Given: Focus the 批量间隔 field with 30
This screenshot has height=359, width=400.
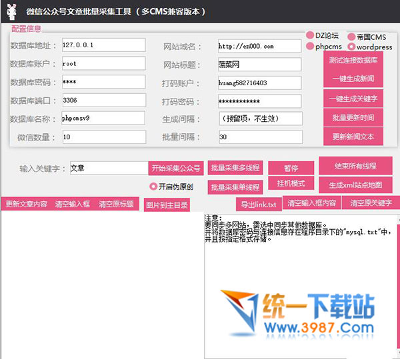Looking at the screenshot, I should coord(261,137).
